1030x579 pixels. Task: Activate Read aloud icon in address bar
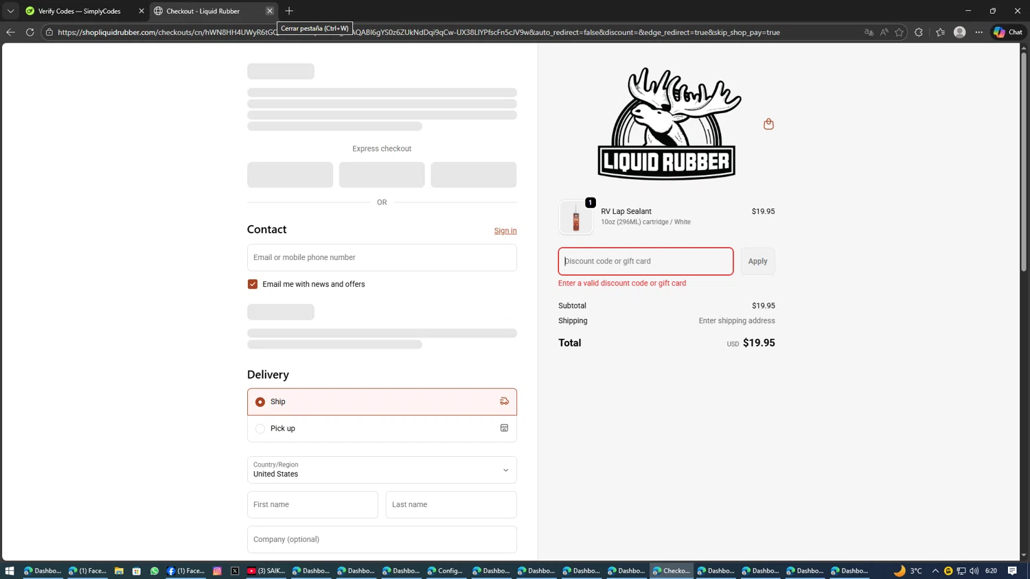coord(884,32)
